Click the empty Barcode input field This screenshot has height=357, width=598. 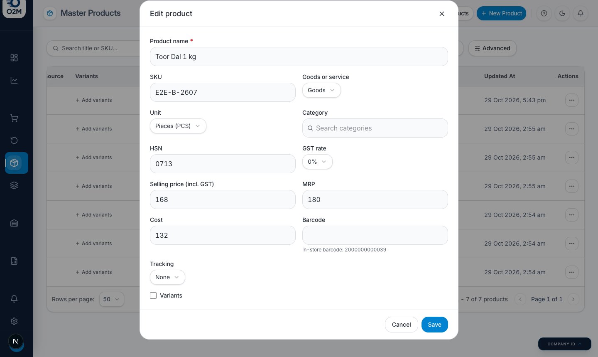tap(375, 235)
